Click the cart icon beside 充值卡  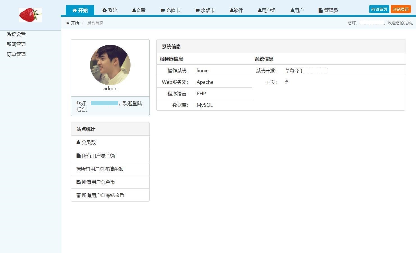[x=163, y=11]
